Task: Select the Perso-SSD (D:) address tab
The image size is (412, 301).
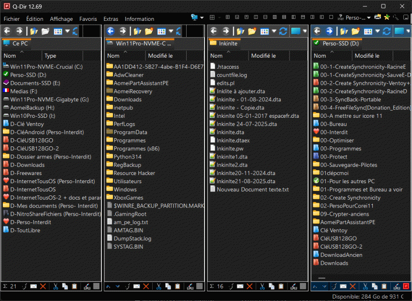Action: [337, 43]
